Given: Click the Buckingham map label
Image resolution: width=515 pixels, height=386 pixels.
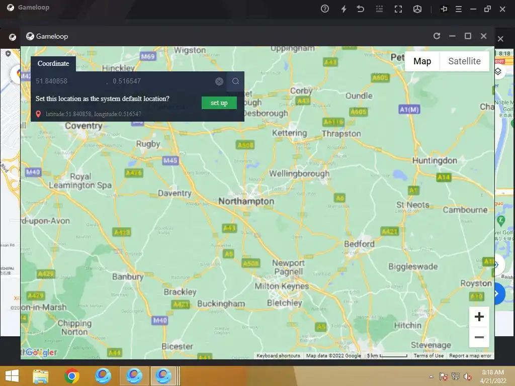Looking at the screenshot, I should (221, 304).
